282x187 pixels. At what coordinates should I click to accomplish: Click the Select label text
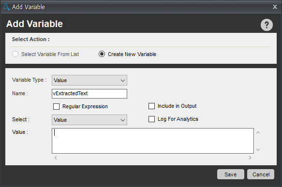tap(21, 119)
